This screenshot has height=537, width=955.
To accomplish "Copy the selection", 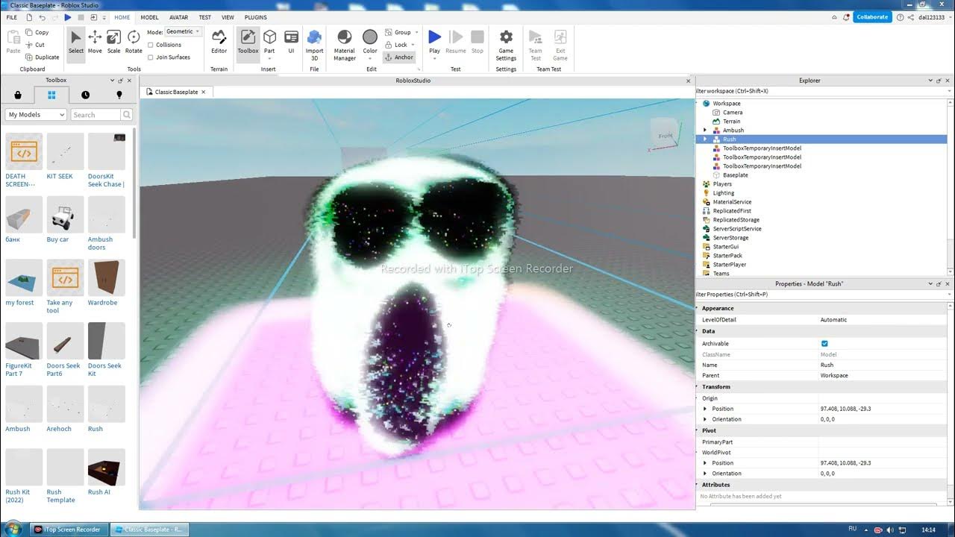I will tap(37, 32).
